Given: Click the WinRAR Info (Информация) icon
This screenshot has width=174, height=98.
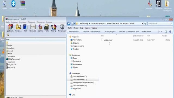Looking at the screenshot, I should point(62,27).
